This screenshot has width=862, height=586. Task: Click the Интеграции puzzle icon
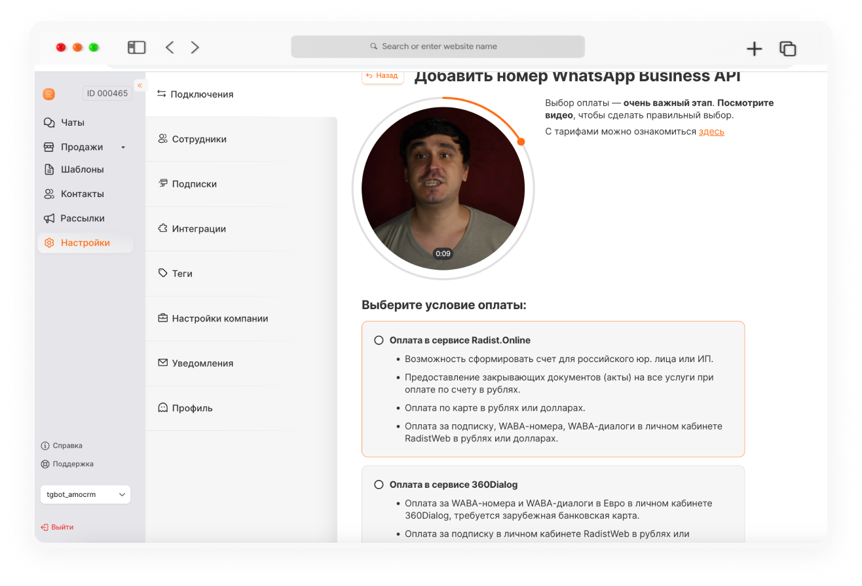163,229
